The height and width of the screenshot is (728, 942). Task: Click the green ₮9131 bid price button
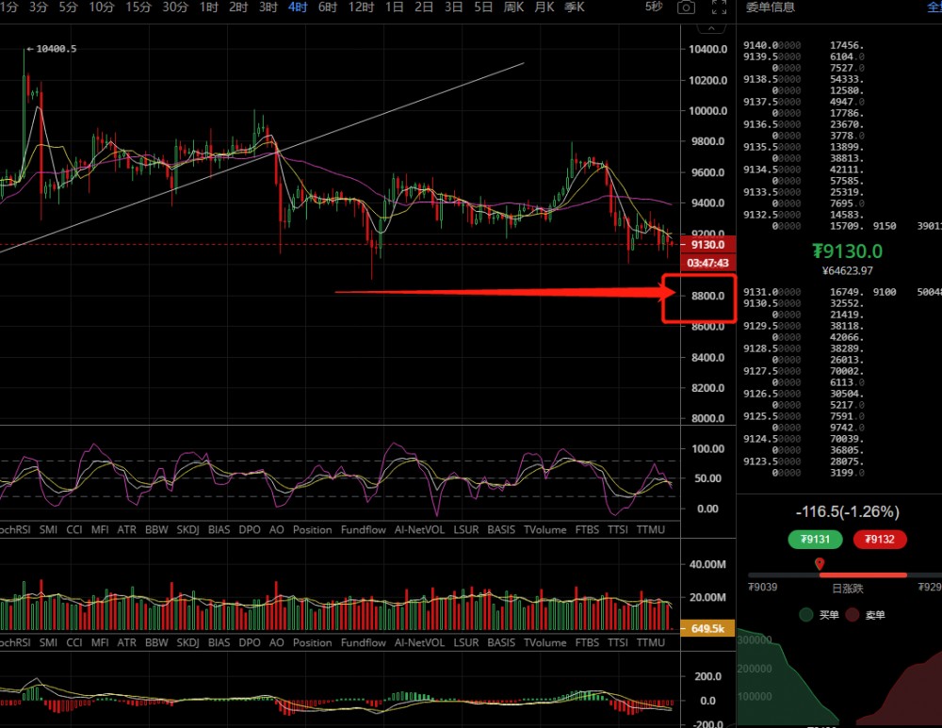815,540
